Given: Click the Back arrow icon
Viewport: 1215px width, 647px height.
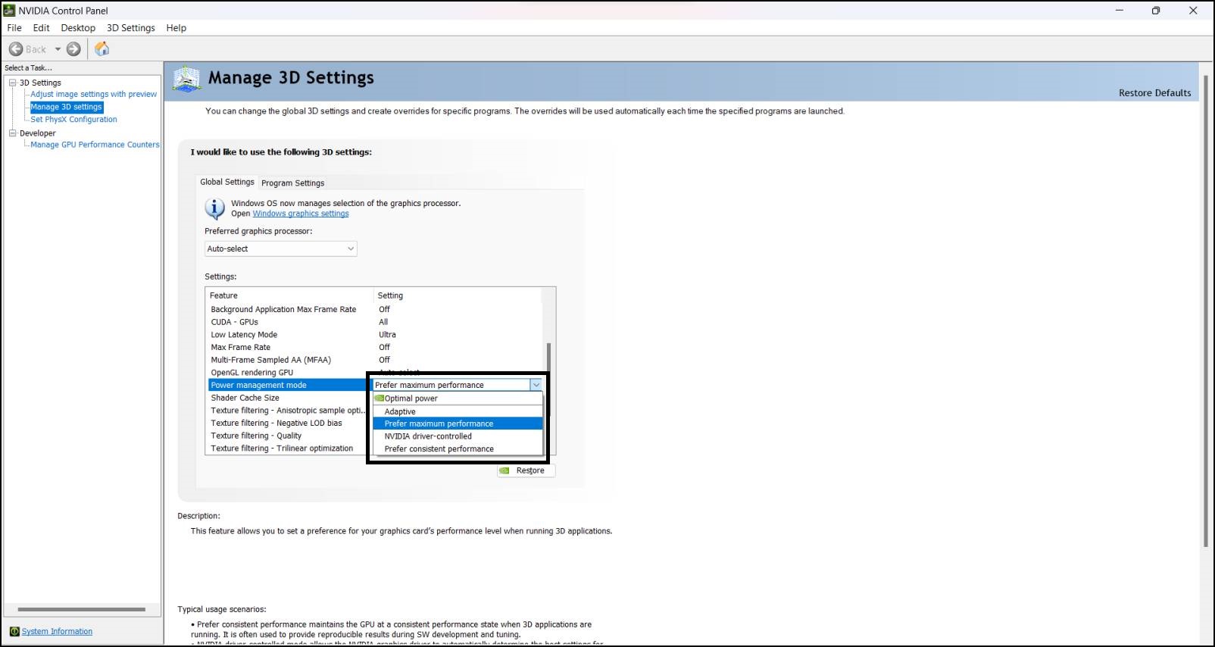Looking at the screenshot, I should 16,49.
